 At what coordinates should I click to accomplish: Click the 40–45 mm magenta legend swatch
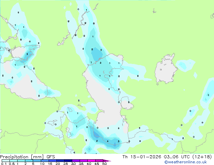[91, 161]
